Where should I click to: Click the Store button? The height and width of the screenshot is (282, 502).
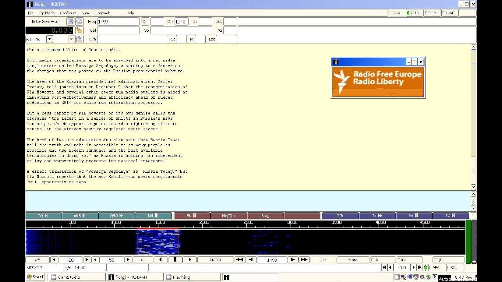click(353, 260)
